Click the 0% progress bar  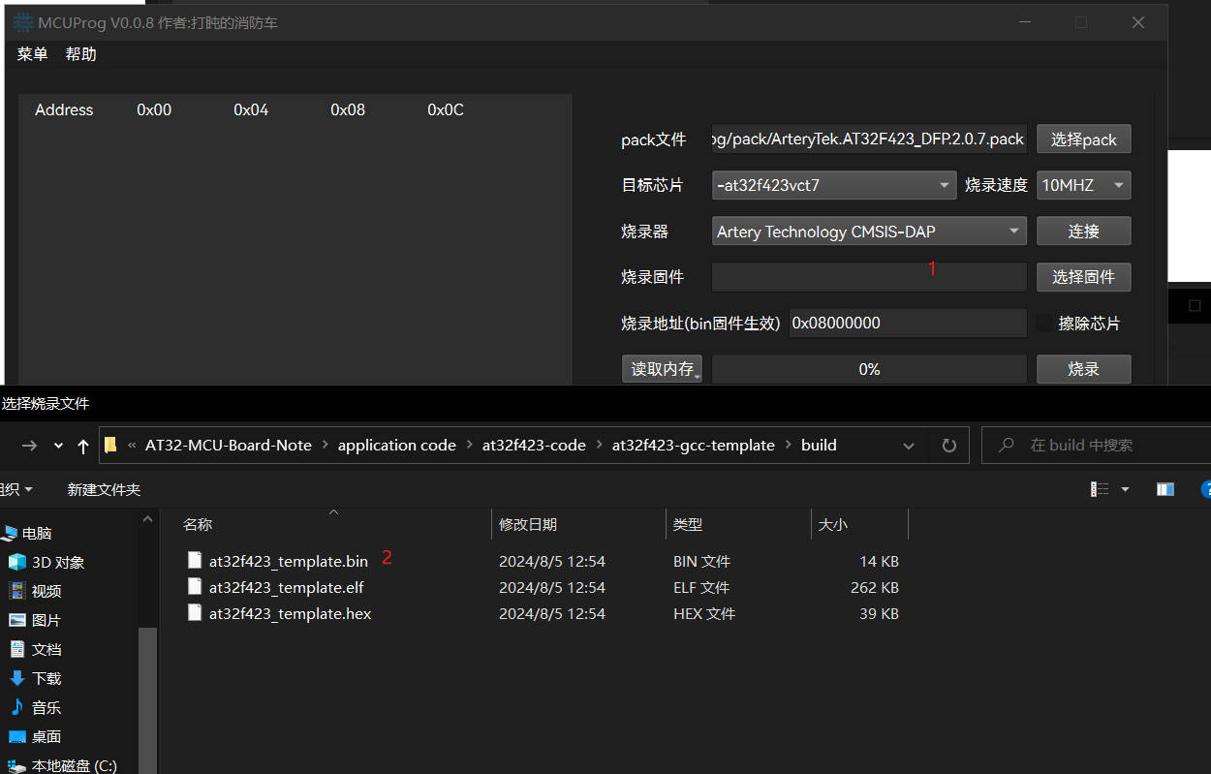[x=869, y=369]
